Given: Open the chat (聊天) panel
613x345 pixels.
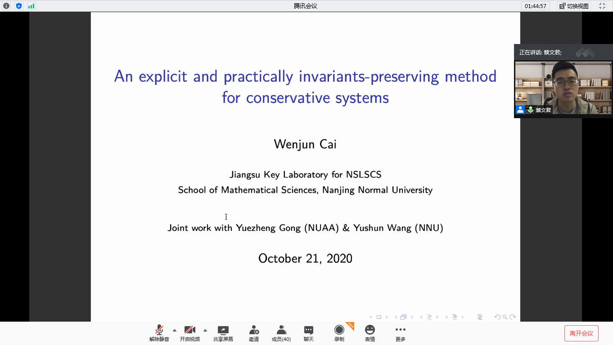Looking at the screenshot, I should (x=308, y=333).
